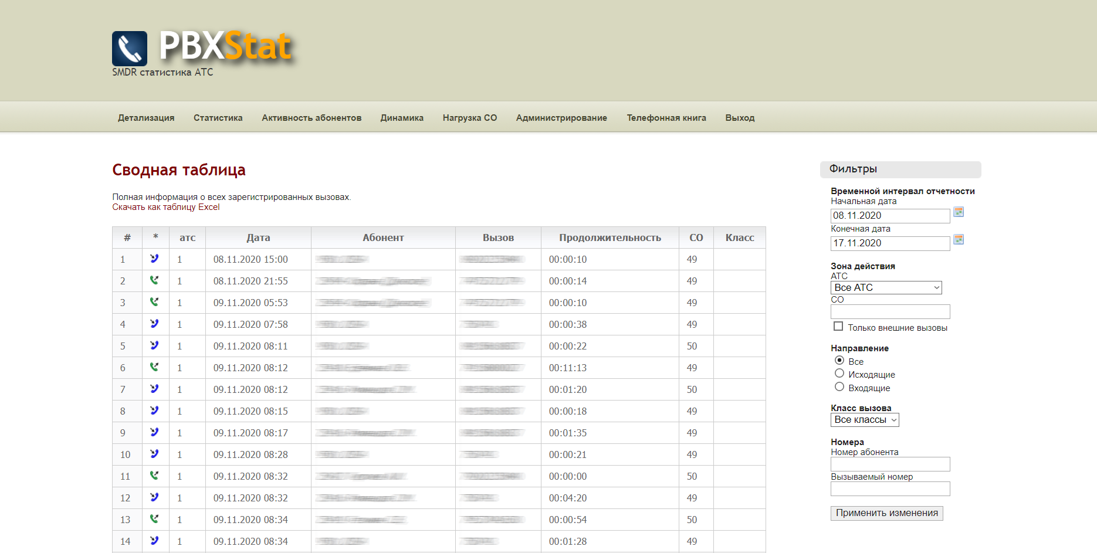Click the PBXStat phone logo icon
Screen dimensions: 1097x553
click(x=130, y=49)
